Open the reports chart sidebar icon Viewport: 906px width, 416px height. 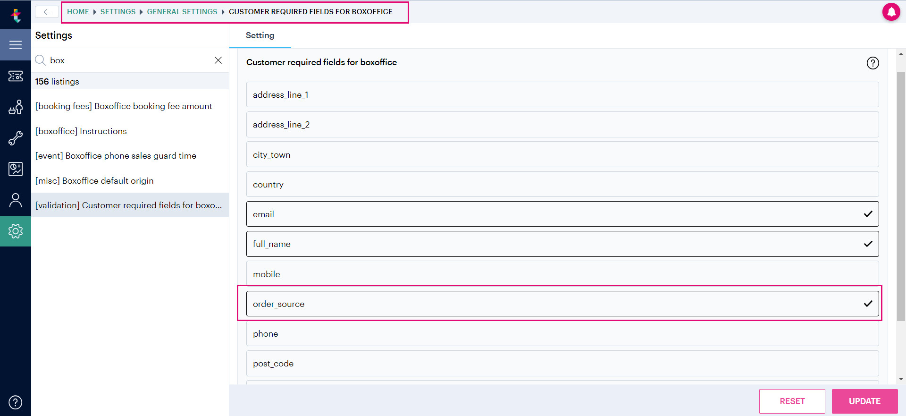16,169
